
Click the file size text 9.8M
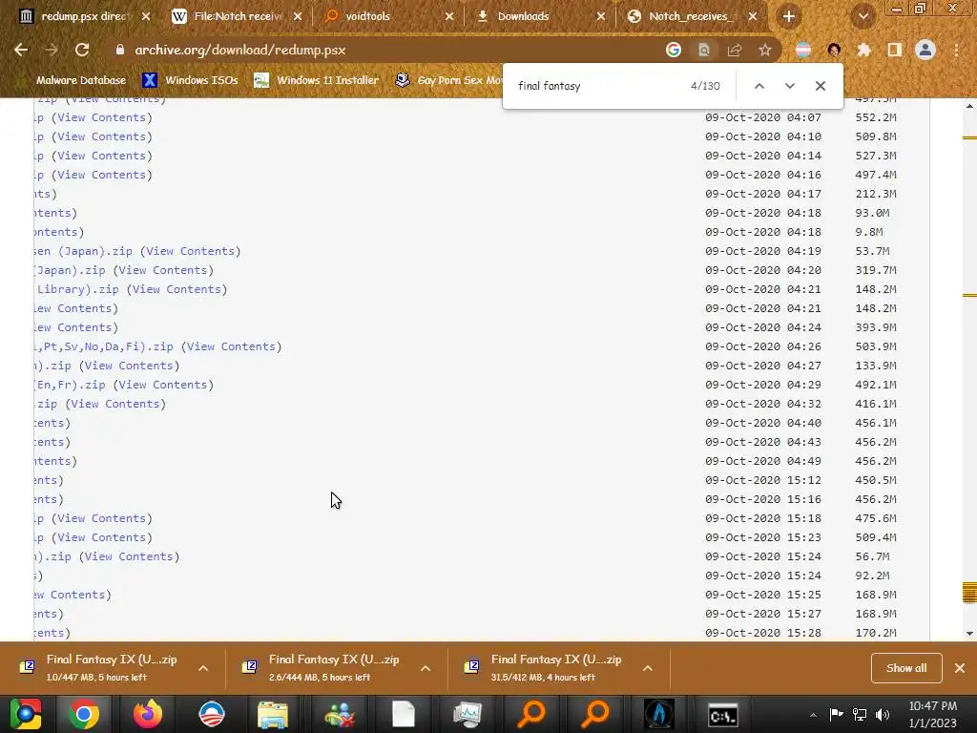pyautogui.click(x=868, y=232)
